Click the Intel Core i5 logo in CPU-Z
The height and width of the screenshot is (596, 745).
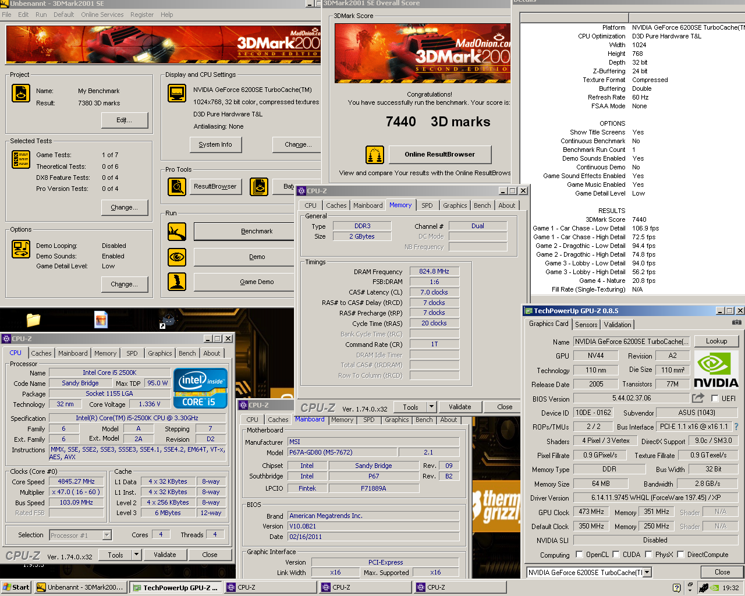[200, 388]
